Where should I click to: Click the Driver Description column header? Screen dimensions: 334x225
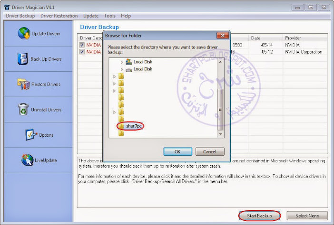click(x=90, y=38)
